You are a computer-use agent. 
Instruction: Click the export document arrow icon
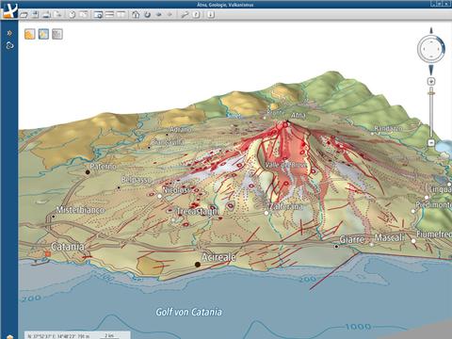pyautogui.click(x=57, y=14)
